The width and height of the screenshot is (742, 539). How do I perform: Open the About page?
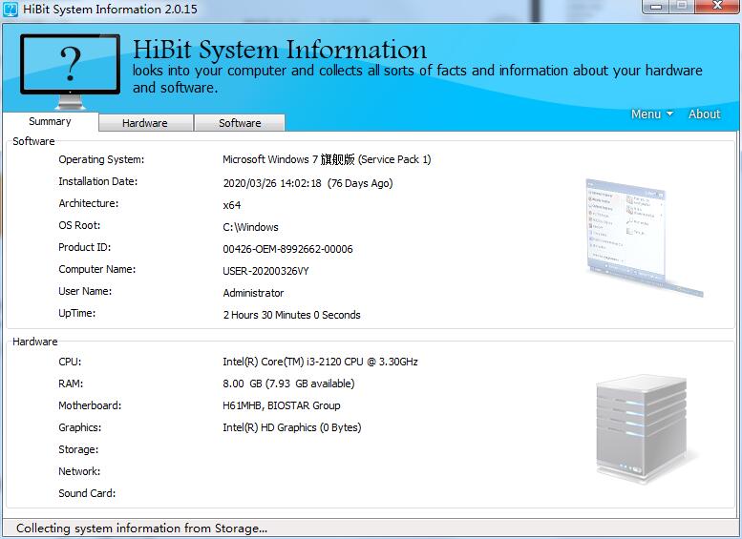pyautogui.click(x=705, y=114)
